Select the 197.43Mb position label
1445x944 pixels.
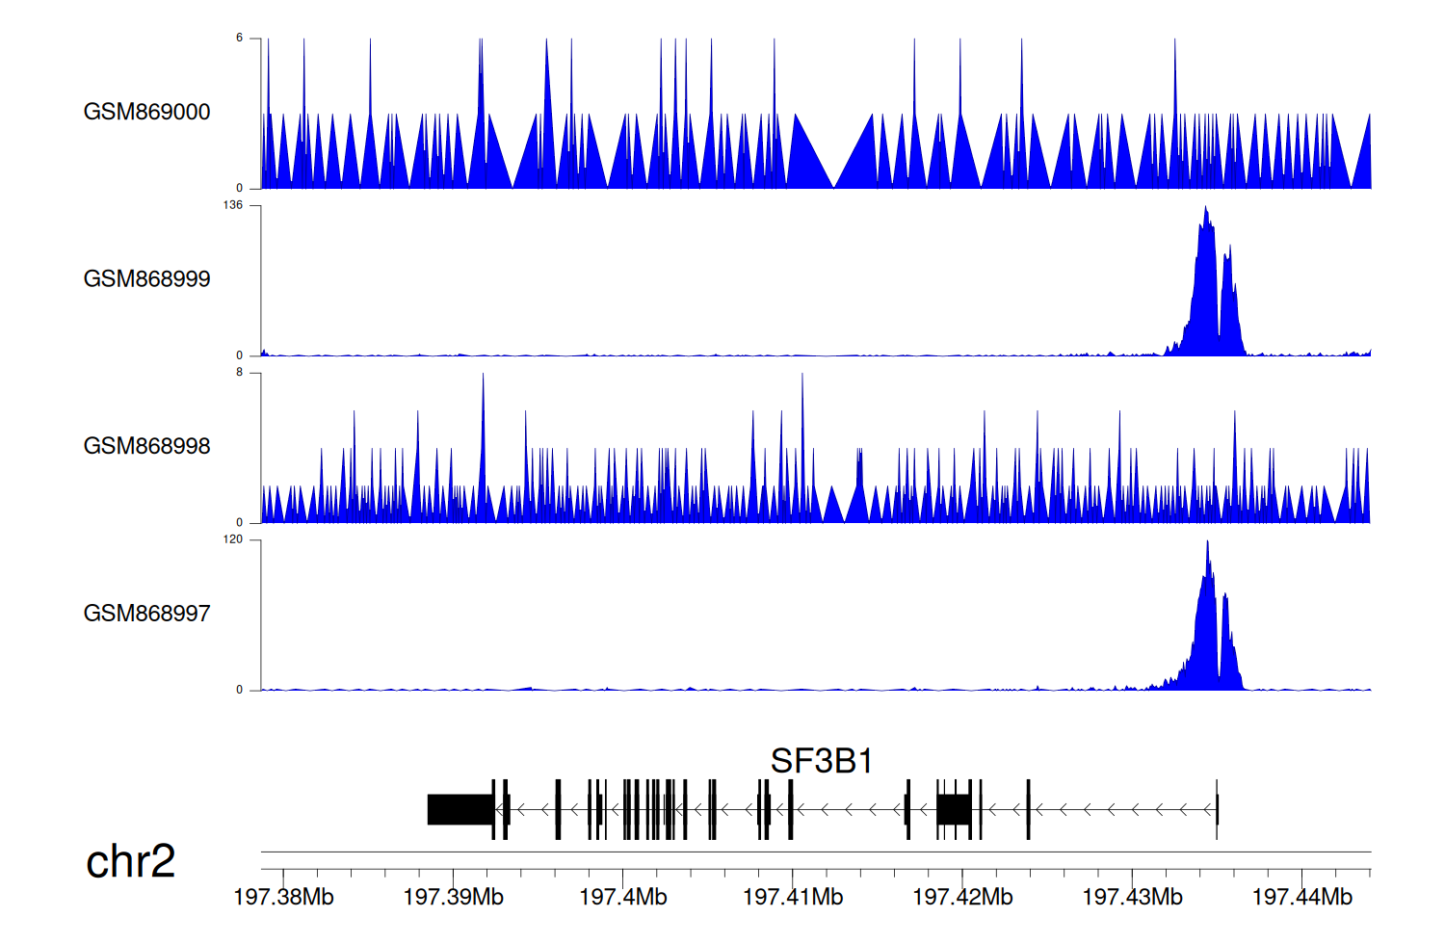point(1132,897)
